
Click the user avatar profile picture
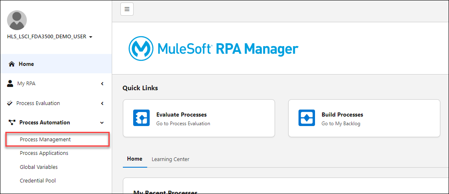pyautogui.click(x=17, y=20)
